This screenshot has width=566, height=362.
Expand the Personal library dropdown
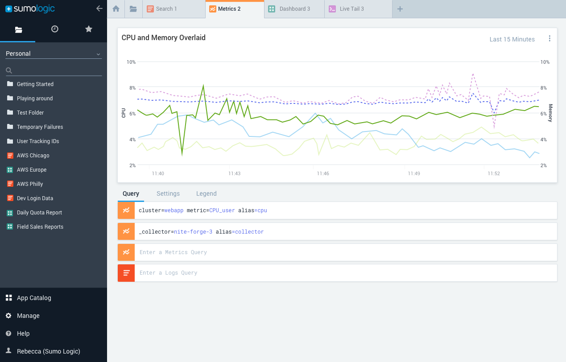point(54,53)
